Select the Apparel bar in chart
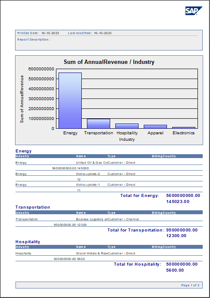The width and height of the screenshot is (210, 298). (x=155, y=127)
